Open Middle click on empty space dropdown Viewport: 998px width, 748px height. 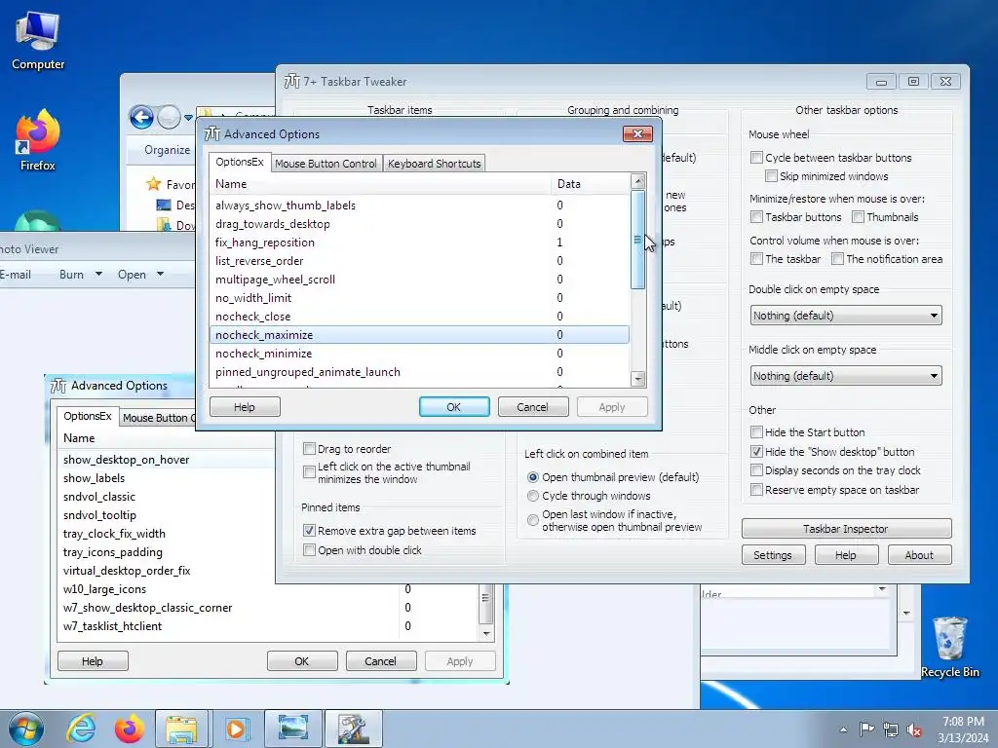pos(846,376)
